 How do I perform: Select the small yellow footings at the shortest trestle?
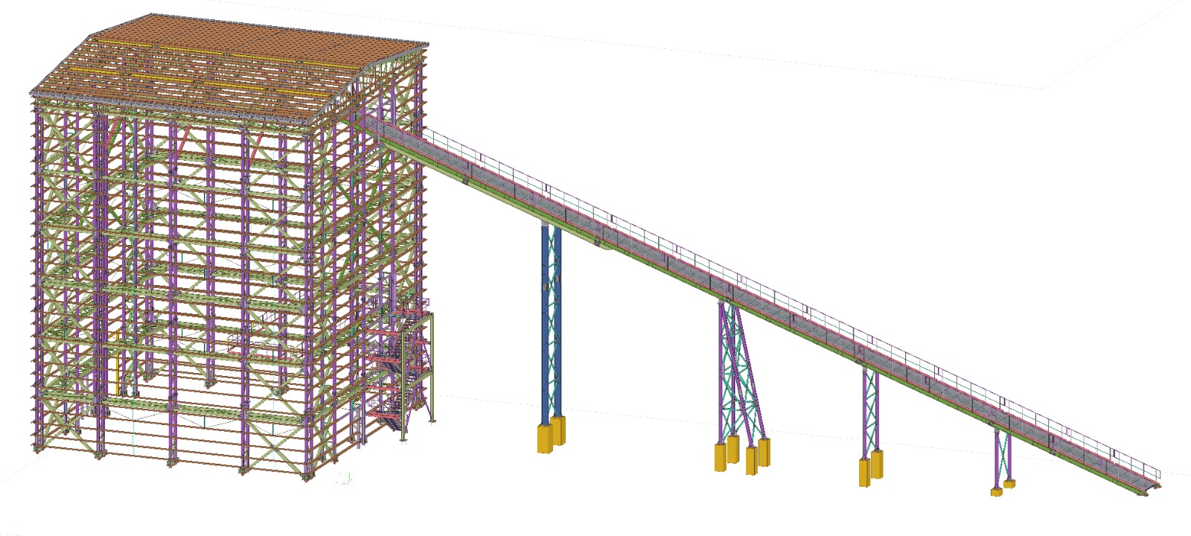click(x=1002, y=488)
